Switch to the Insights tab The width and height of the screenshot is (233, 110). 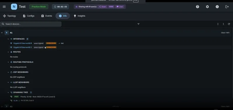pos(80,16)
